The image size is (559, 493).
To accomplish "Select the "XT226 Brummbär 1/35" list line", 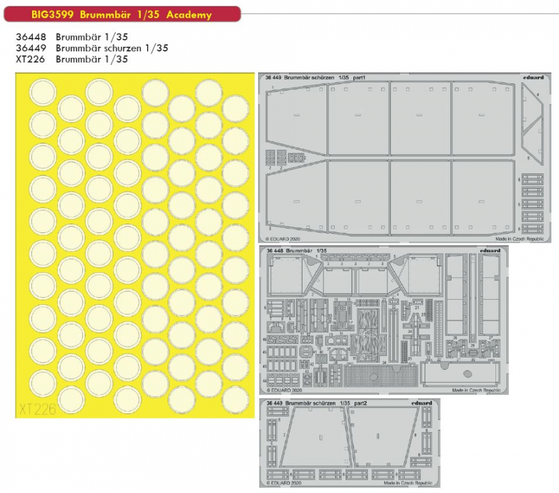I will pos(72,59).
